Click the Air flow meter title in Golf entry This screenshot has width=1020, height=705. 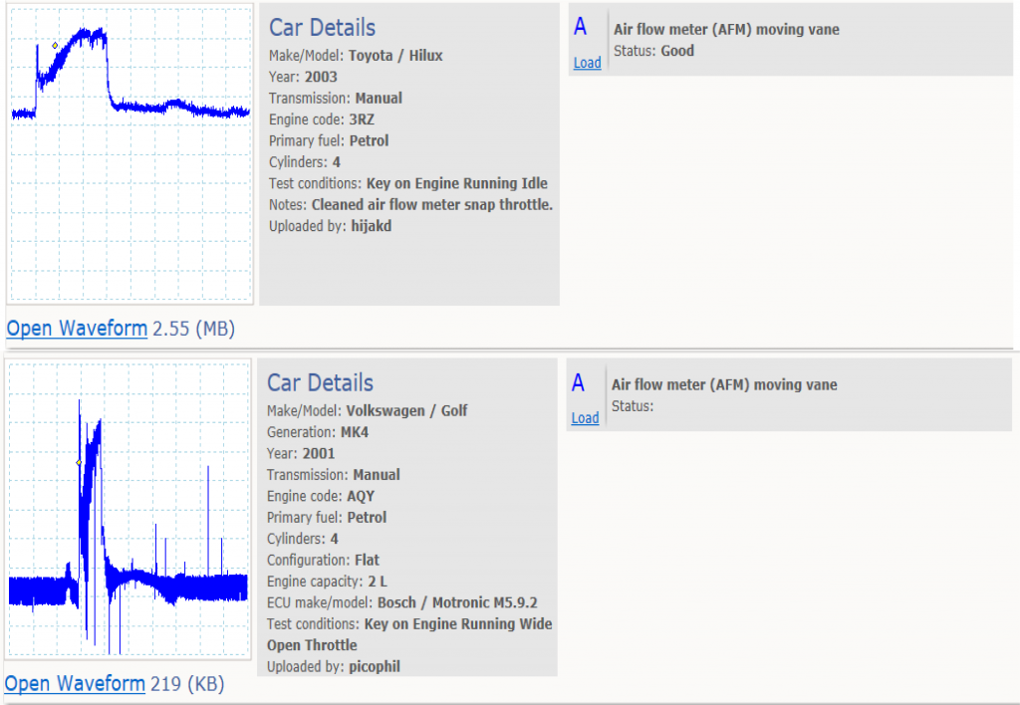click(724, 385)
